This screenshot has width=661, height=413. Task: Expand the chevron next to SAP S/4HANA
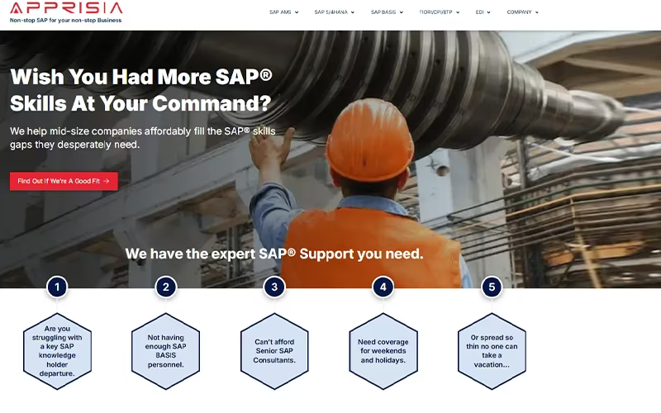(353, 12)
